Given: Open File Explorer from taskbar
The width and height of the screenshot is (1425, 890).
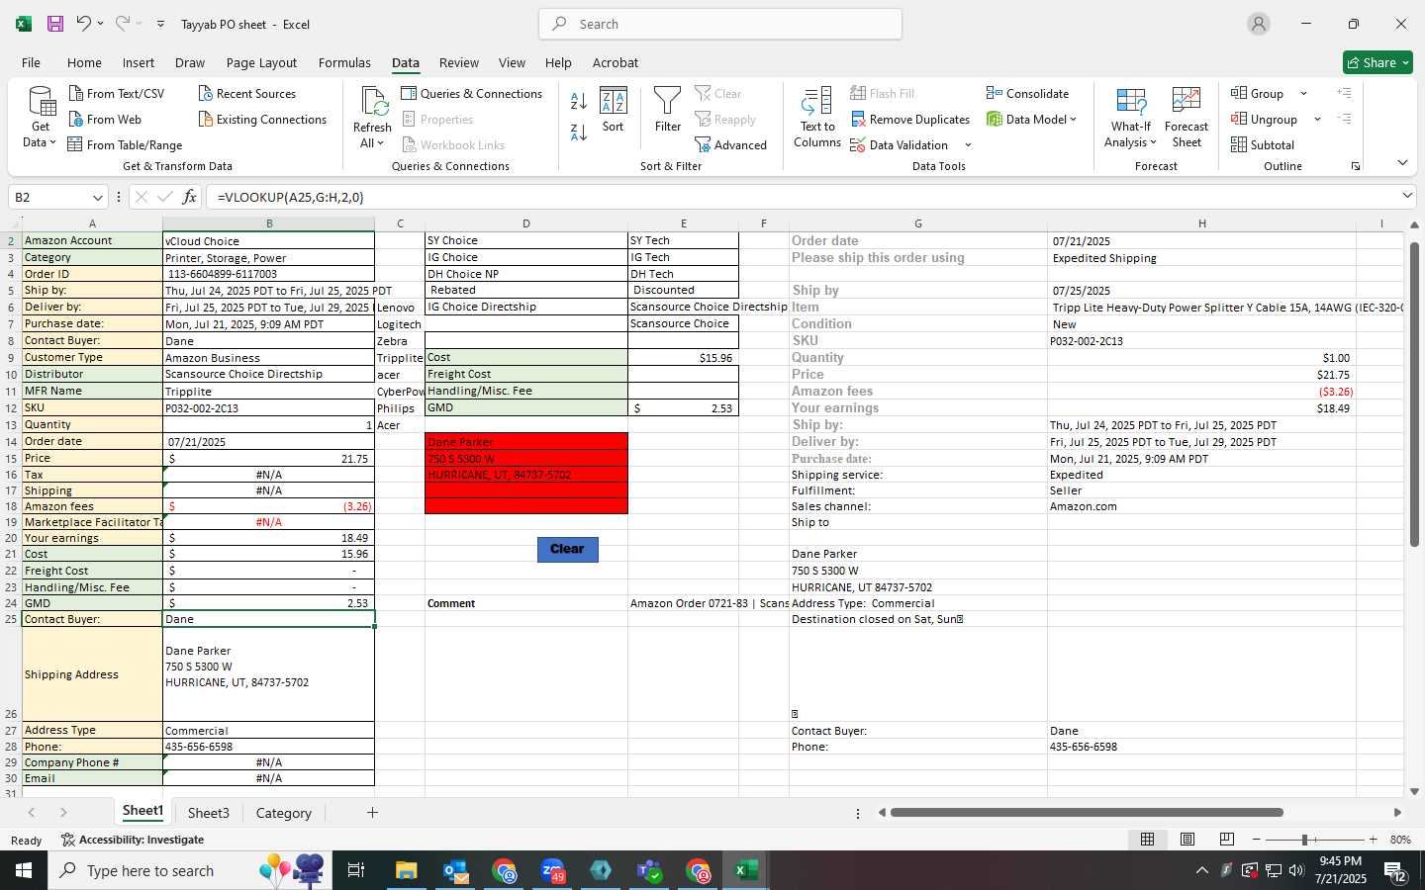Looking at the screenshot, I should pos(407,870).
